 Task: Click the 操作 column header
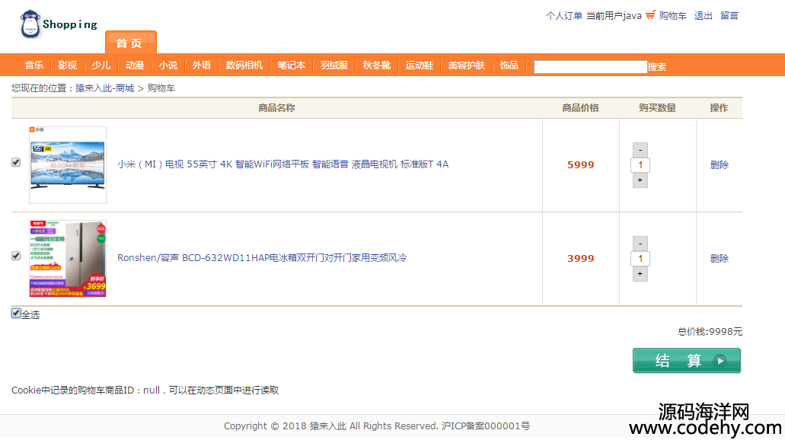719,107
